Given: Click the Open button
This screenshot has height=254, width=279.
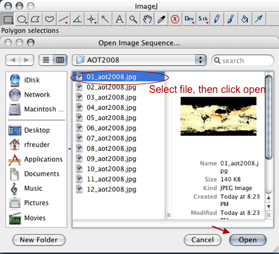Looking at the screenshot, I should [247, 240].
